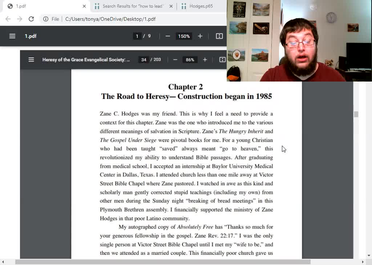Screen dimensions: 372x265
Task: Click the 1.pdf title in the toolbar
Action: click(31, 36)
